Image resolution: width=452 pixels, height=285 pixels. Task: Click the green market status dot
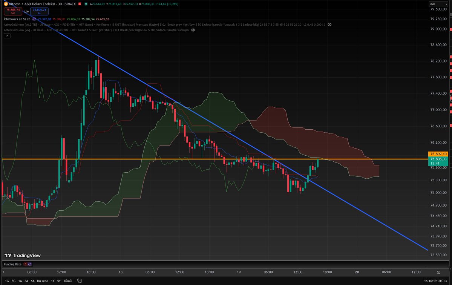pos(86,4)
